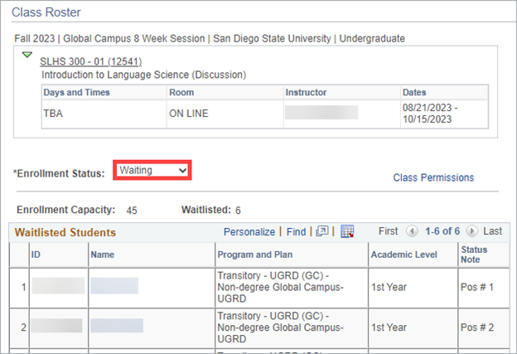The width and height of the screenshot is (517, 354).
Task: Open name link of waitlisted student row 2
Action: point(117,326)
